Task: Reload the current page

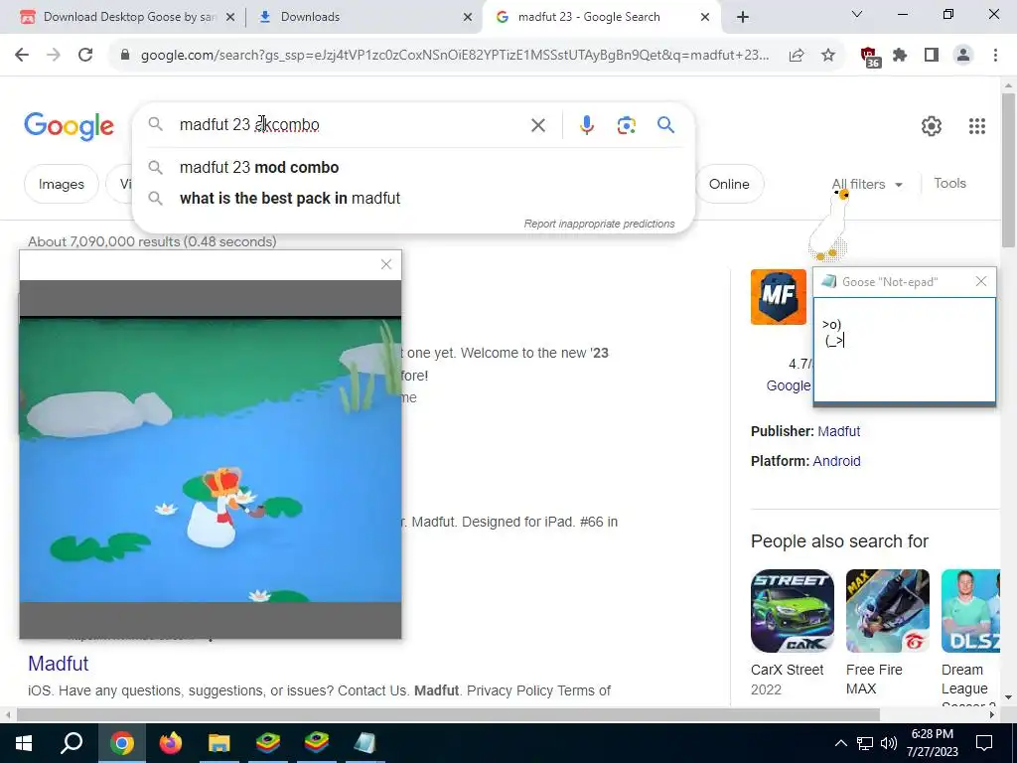Action: click(x=85, y=56)
